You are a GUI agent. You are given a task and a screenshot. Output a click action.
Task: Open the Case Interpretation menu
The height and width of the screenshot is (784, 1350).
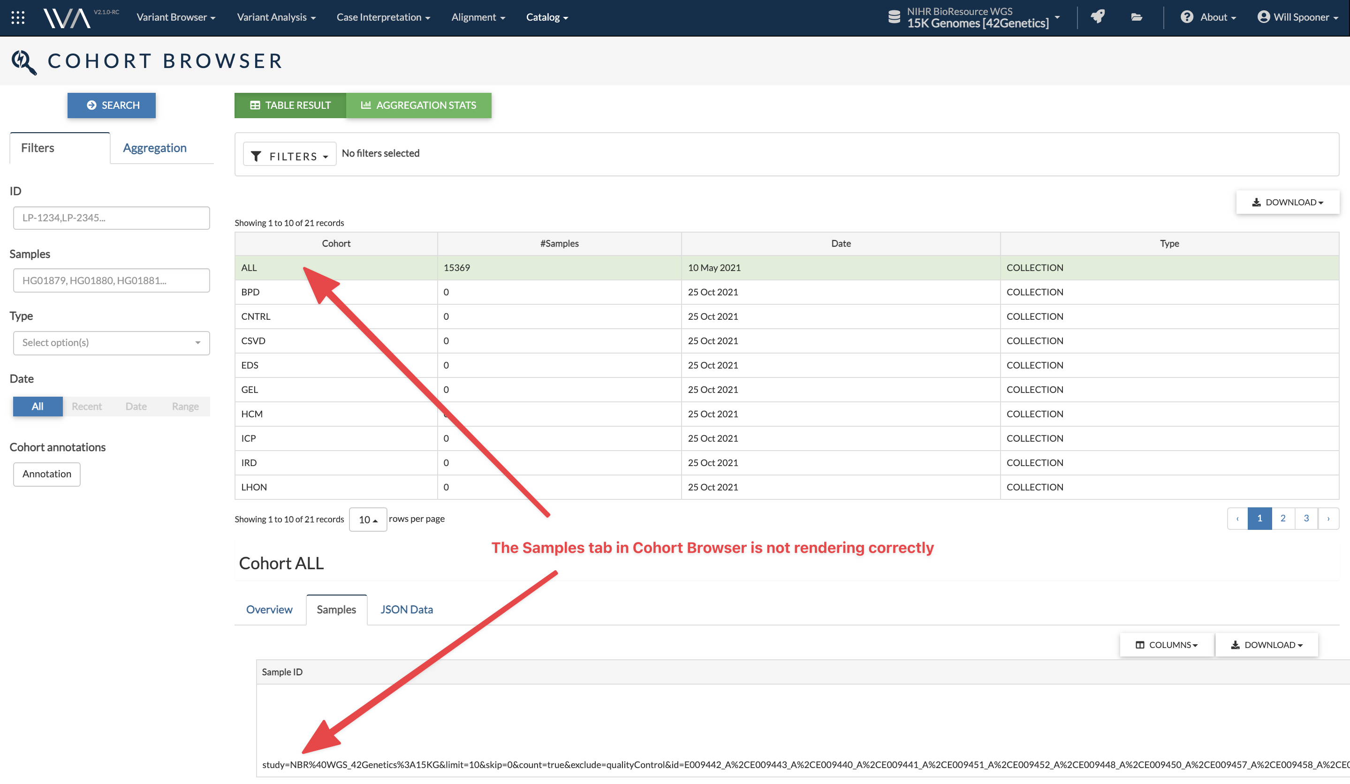click(x=383, y=17)
